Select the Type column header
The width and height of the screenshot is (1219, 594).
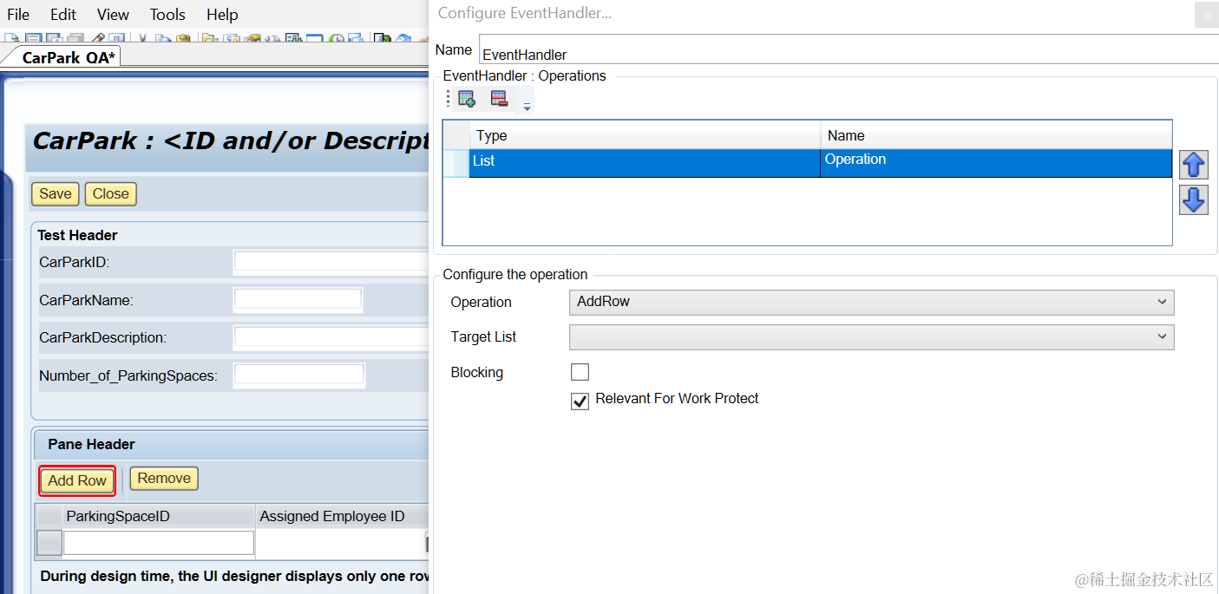(x=646, y=135)
